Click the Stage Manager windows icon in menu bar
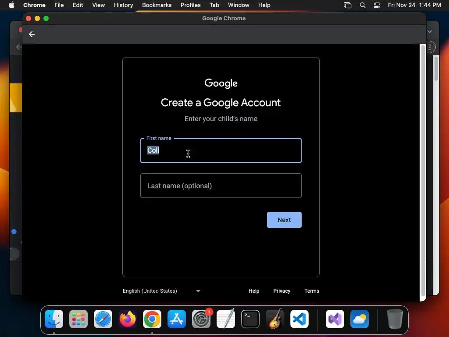Screen dimensions: 449x337 pyautogui.click(x=347, y=5)
